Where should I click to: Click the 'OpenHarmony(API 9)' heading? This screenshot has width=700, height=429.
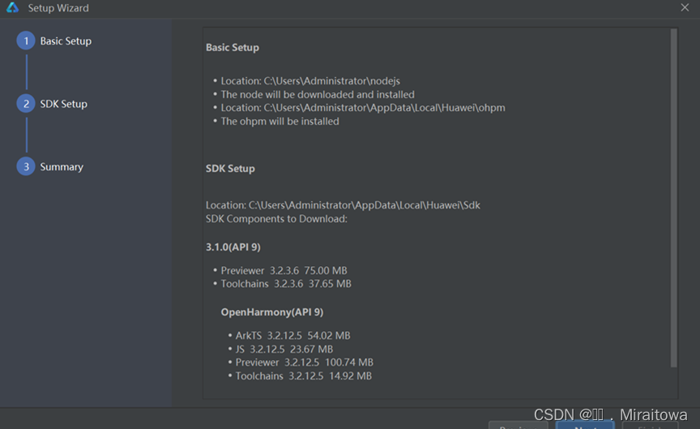[x=272, y=312]
